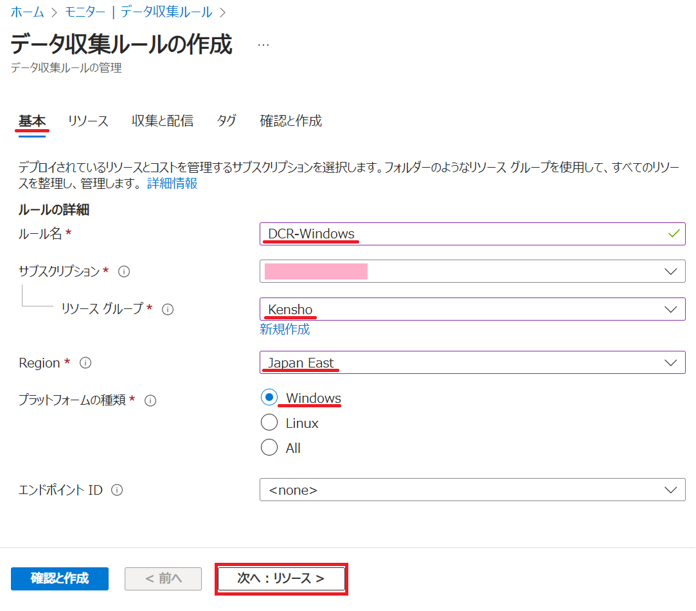696x611 pixels.
Task: Switch to the 収集と配信 tab
Action: click(x=163, y=121)
